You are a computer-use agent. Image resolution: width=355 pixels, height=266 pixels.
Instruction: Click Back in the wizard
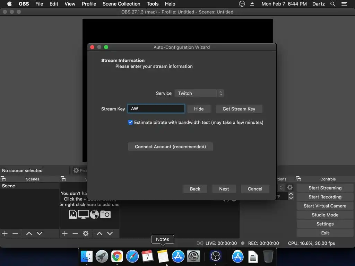[195, 189]
